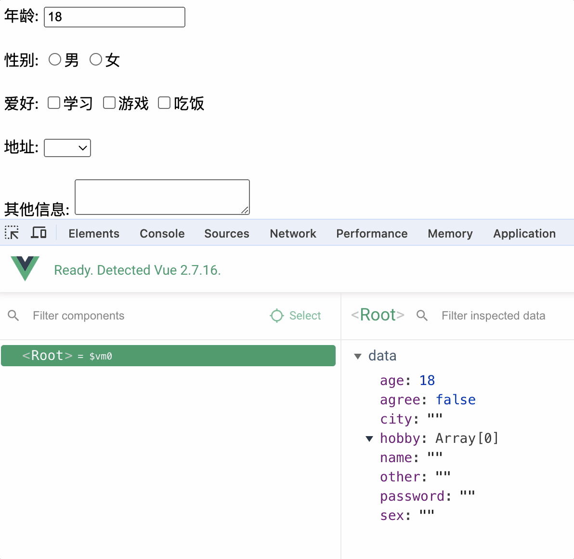Click the Detected Vue 2.7.16 message
The height and width of the screenshot is (559, 574).
137,270
